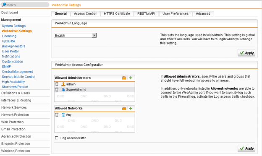This screenshot has width=262, height=156.
Task: Go to User Preferences tab
Action: 176,14
